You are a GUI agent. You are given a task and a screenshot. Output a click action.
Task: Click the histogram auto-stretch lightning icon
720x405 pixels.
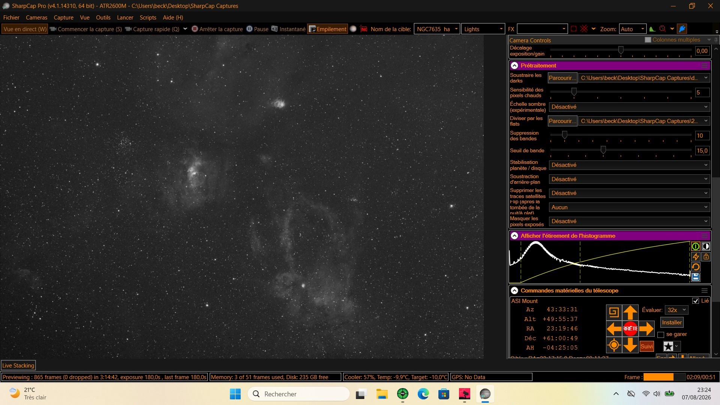tap(696, 257)
